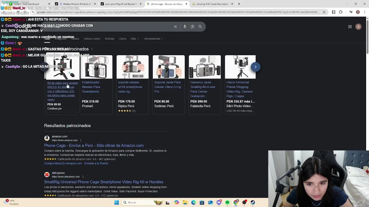Open sponsored products three-dot info menu

point(92,49)
